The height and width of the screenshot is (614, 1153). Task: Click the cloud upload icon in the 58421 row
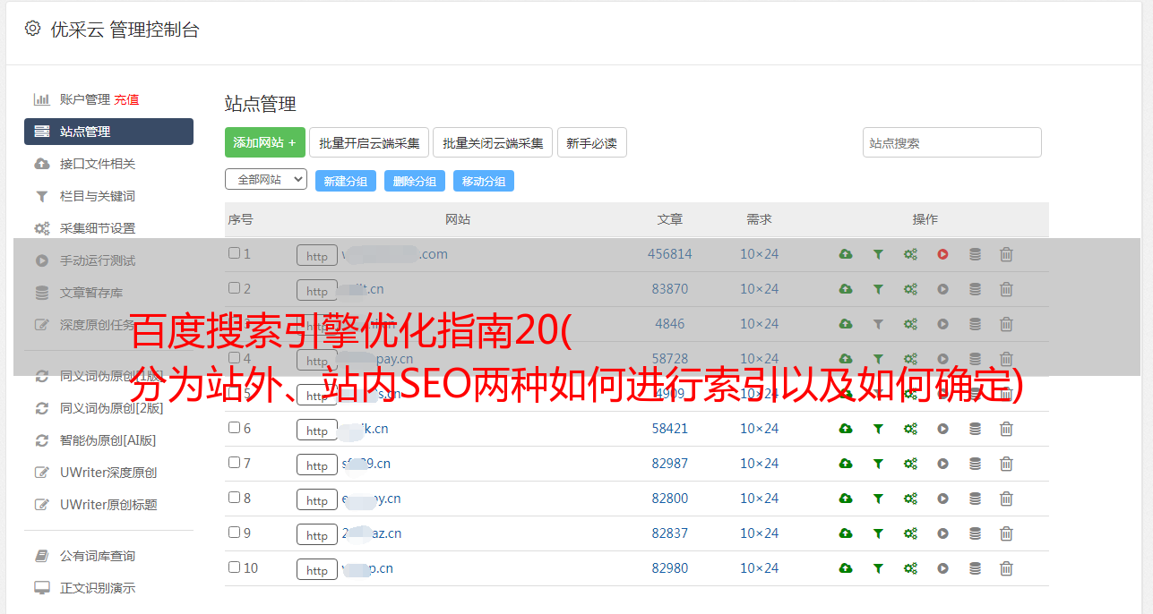point(846,429)
